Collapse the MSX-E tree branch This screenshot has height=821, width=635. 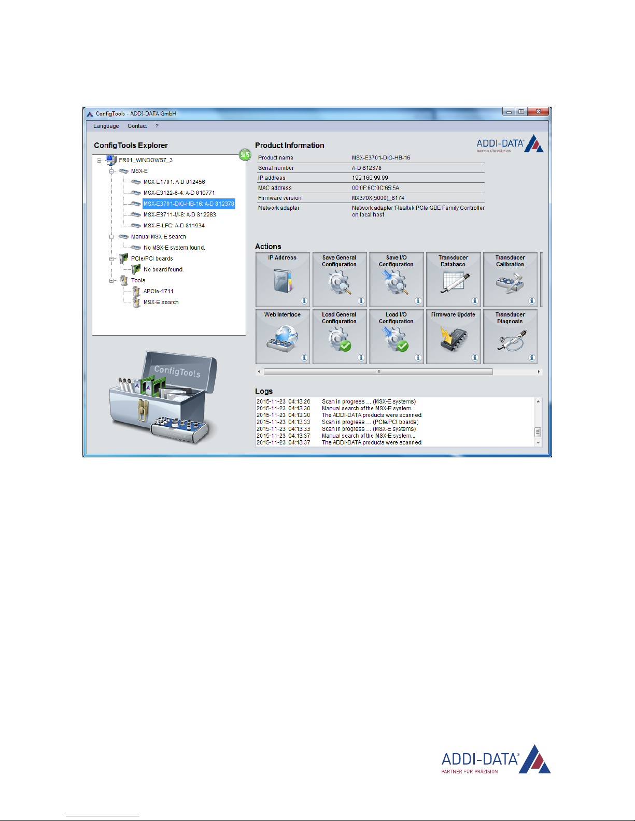click(x=111, y=171)
